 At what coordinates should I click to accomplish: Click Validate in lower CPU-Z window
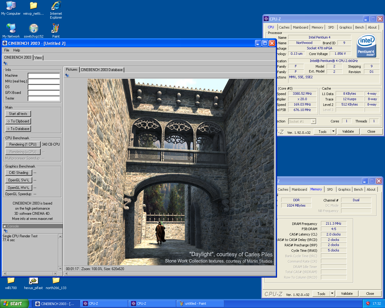(347, 294)
